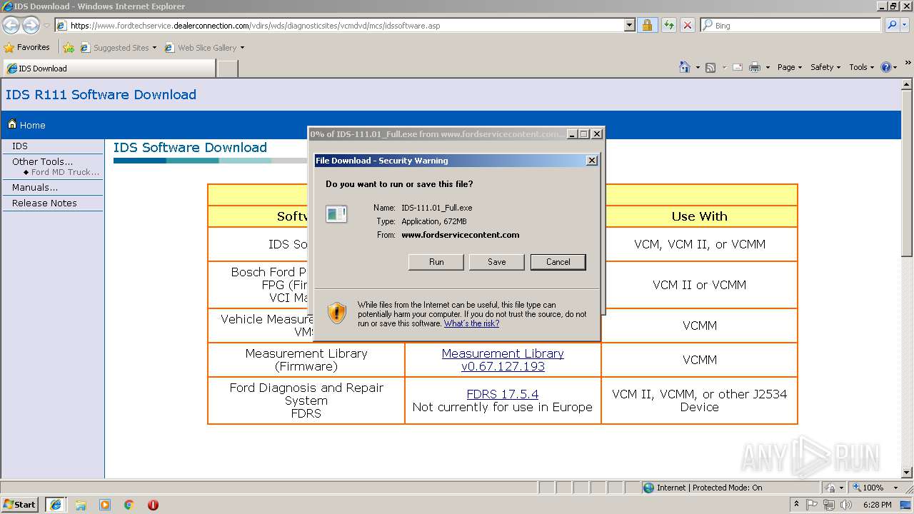Click the red Opera-style taskbar icon
Viewport: 914px width, 514px height.
coord(153,505)
